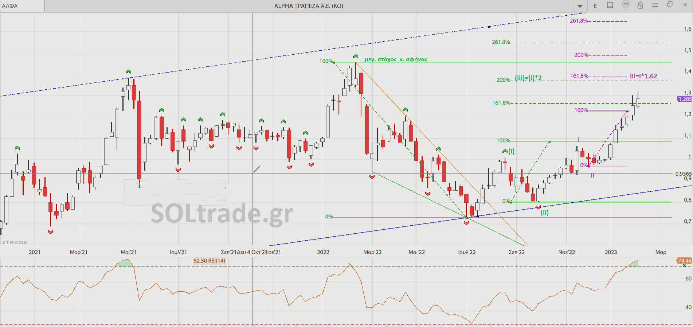Click the purple 200% Fibonacci label

pos(581,55)
